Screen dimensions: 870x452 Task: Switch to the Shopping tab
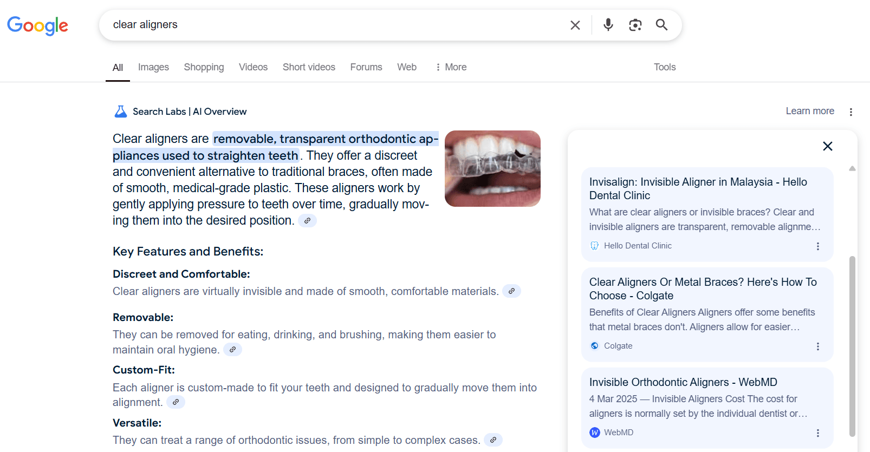[204, 67]
